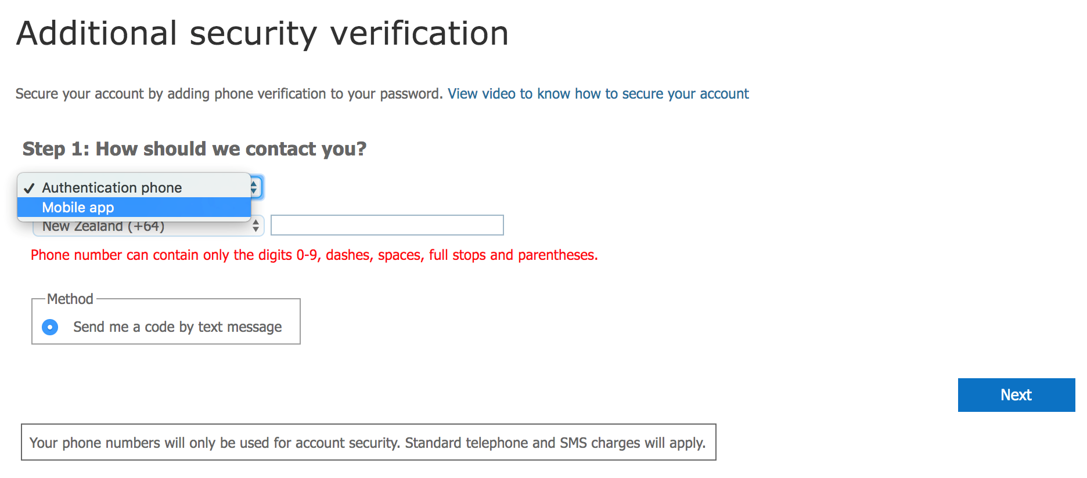
Task: Select the text message radio button
Action: pyautogui.click(x=50, y=327)
